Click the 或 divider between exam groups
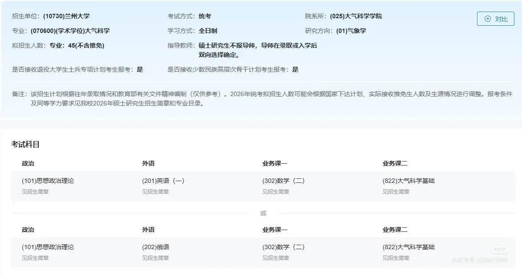 (x=262, y=214)
